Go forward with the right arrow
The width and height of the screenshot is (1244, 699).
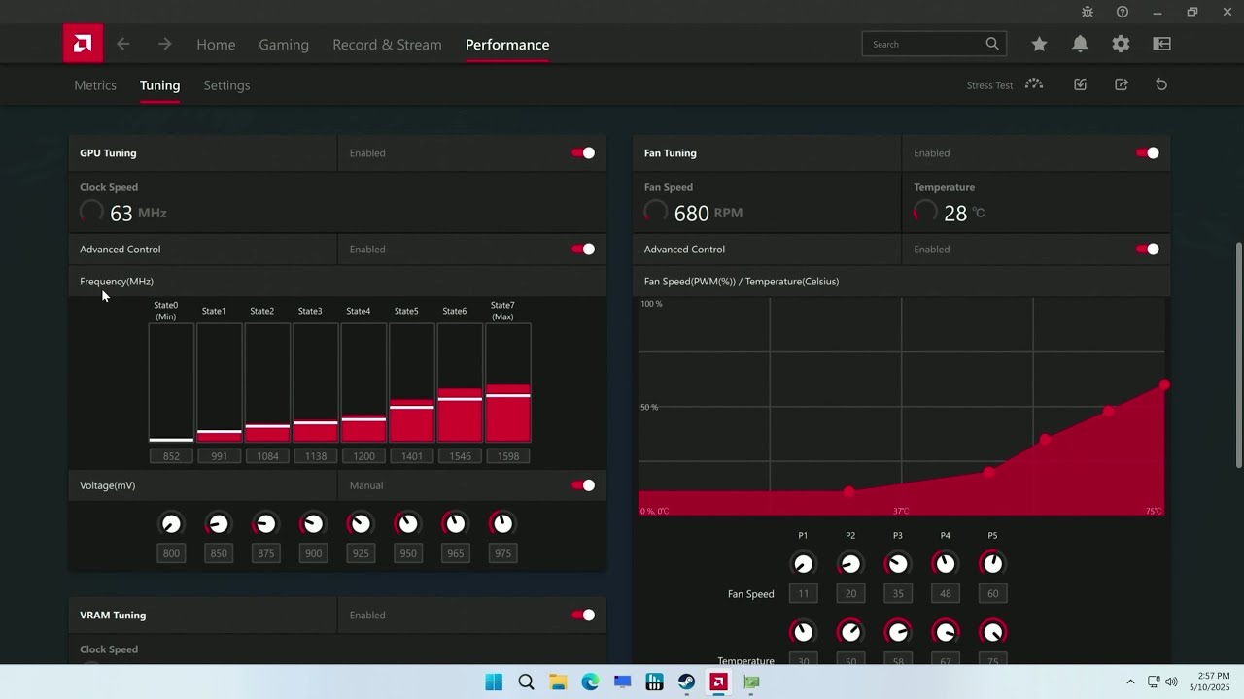coord(165,44)
